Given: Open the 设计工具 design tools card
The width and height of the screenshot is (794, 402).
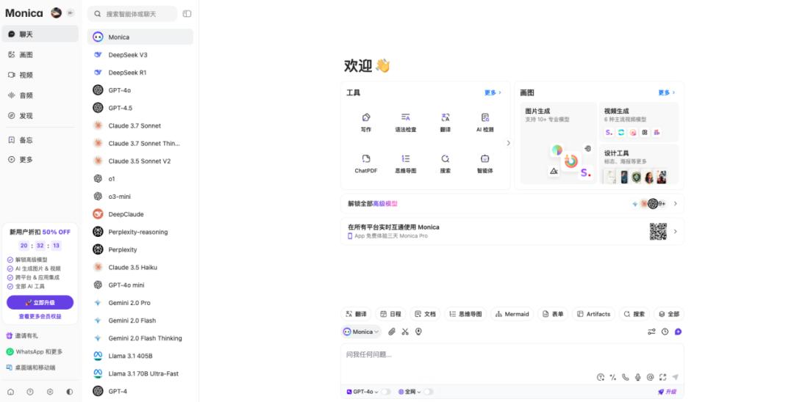Looking at the screenshot, I should click(639, 164).
